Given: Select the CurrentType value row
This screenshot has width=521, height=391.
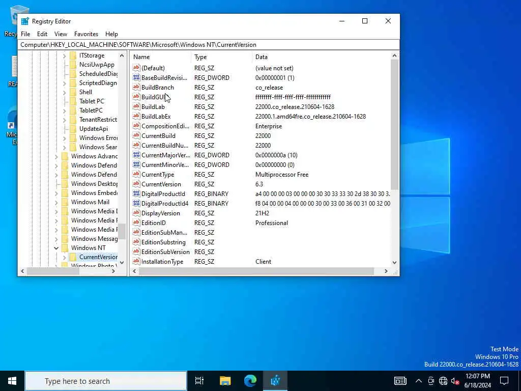Looking at the screenshot, I should (x=261, y=174).
